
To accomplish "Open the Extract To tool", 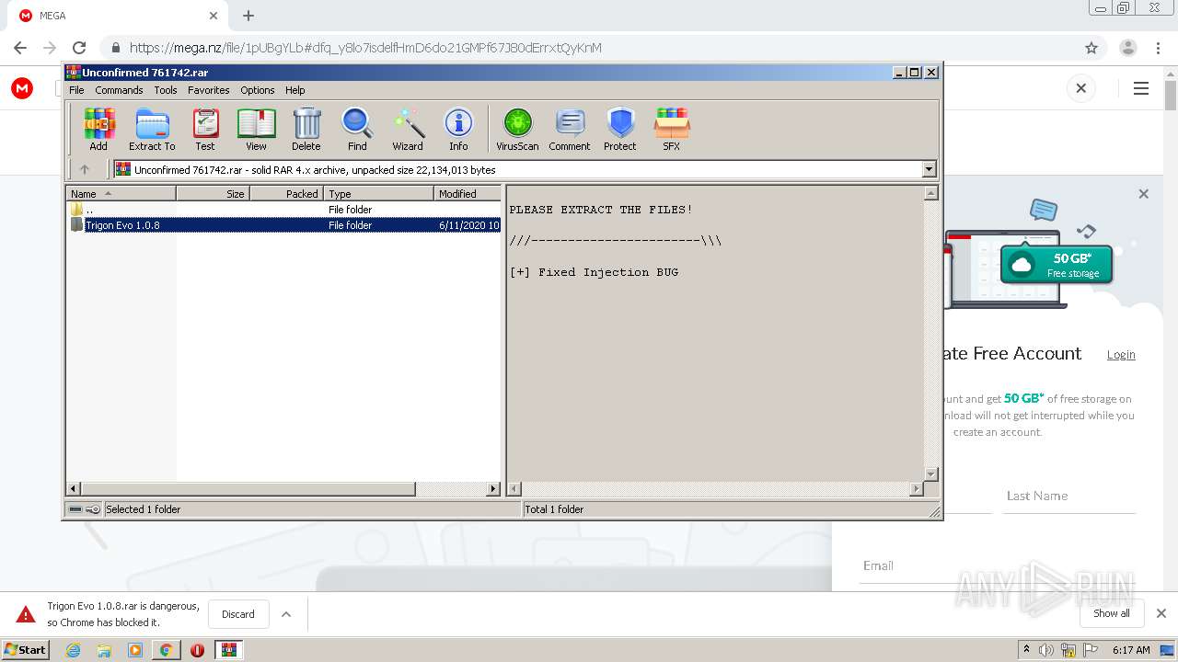I will point(152,130).
